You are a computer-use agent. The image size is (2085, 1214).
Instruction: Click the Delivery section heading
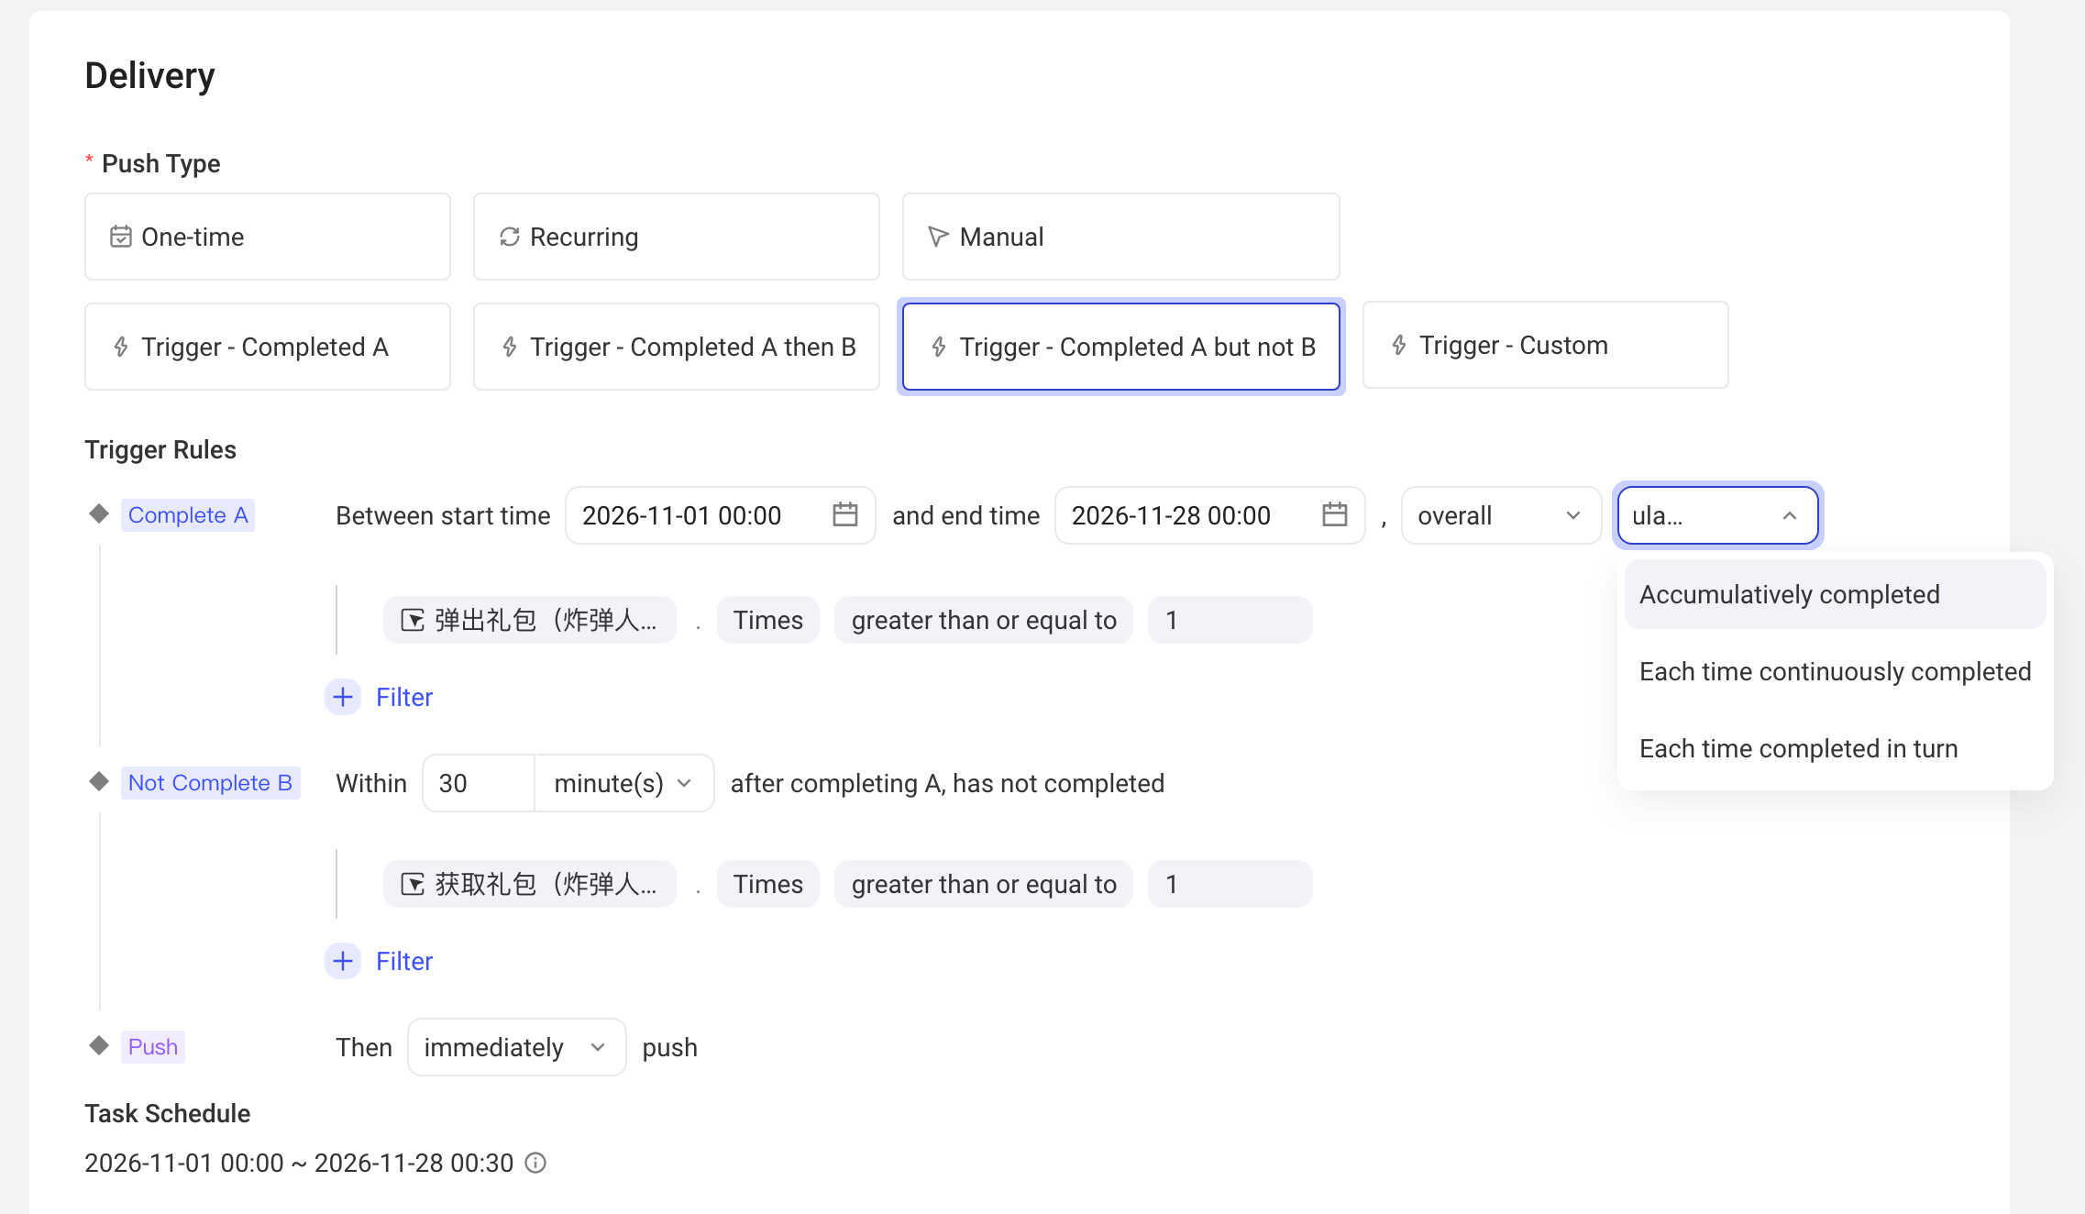[149, 75]
